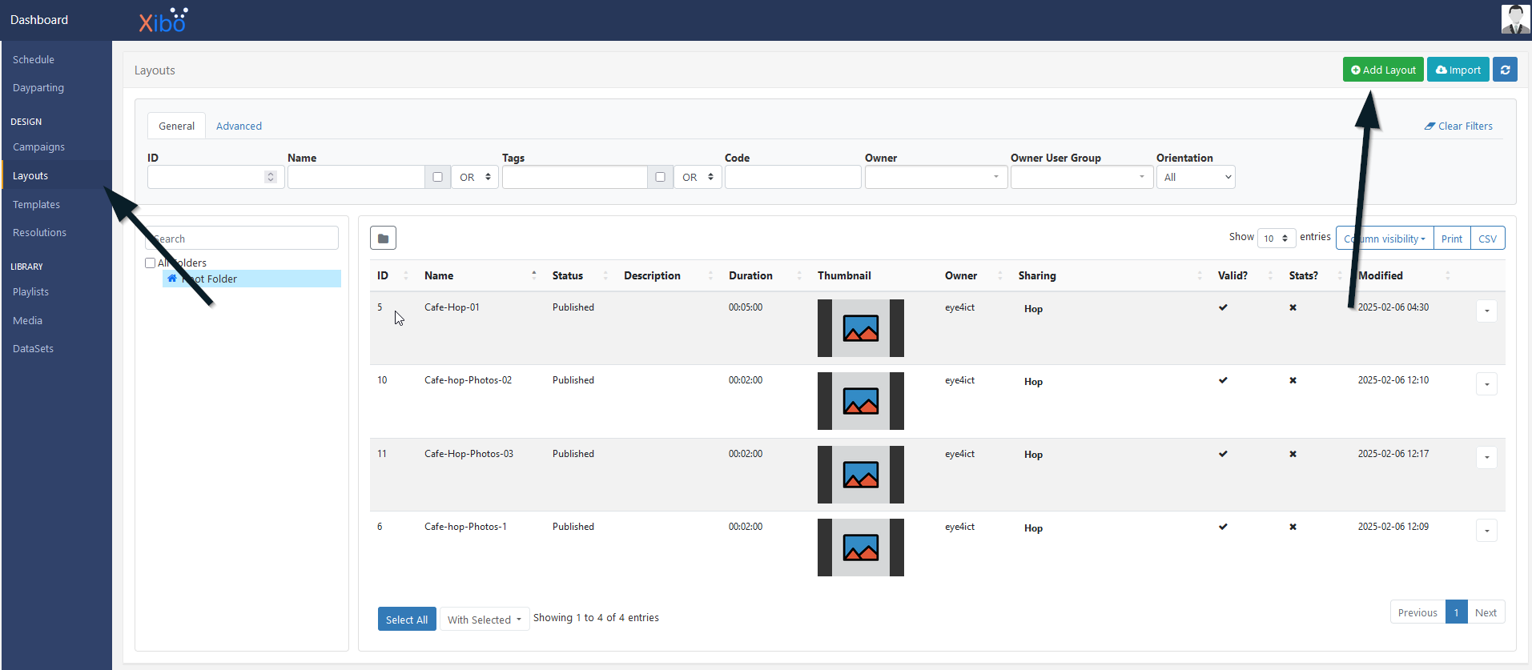Open Column visibility dropdown
This screenshot has width=1532, height=670.
click(1385, 239)
